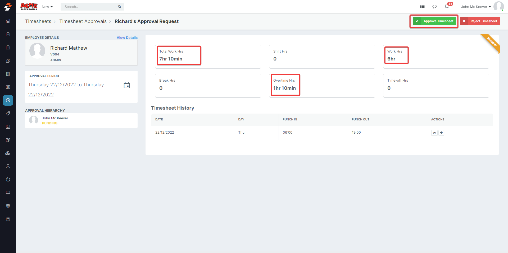The height and width of the screenshot is (253, 508).
Task: Navigate to Timesheet Approvals breadcrumb
Action: click(x=83, y=21)
